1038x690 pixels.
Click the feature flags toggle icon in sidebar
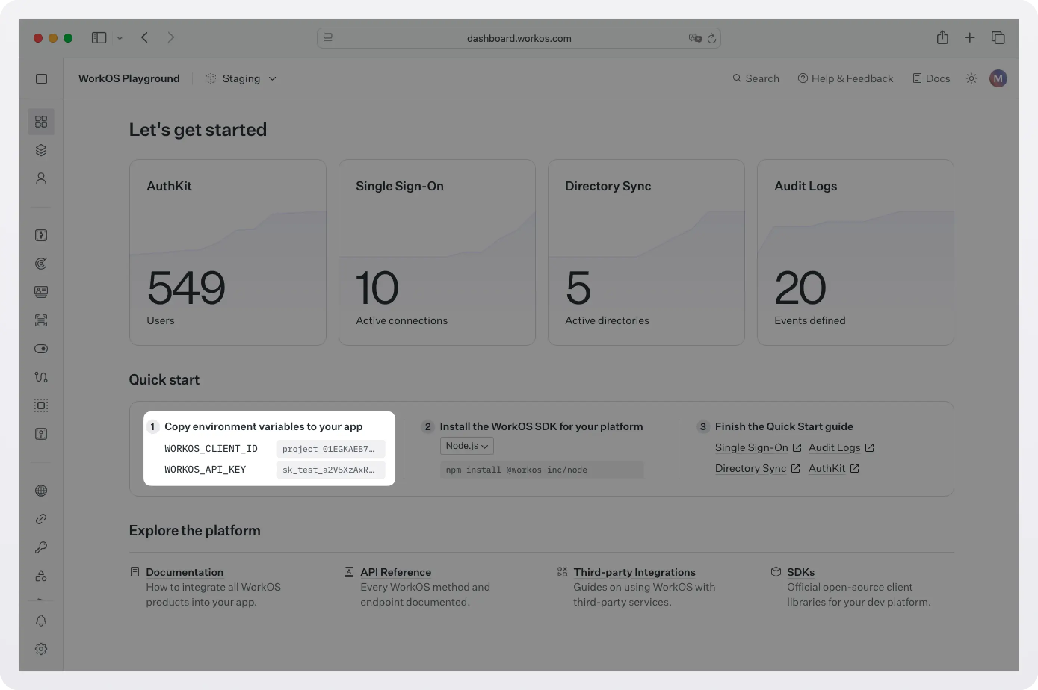[x=41, y=348]
